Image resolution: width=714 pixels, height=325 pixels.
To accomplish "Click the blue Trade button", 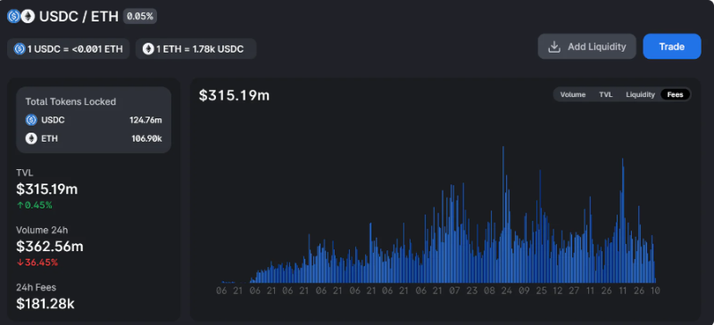I will (672, 46).
